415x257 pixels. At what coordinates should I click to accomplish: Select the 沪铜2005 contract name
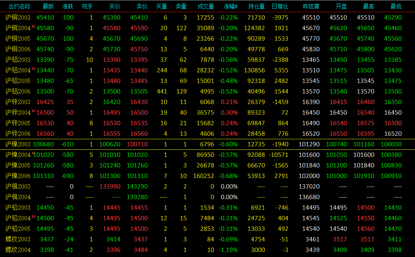(x=18, y=39)
